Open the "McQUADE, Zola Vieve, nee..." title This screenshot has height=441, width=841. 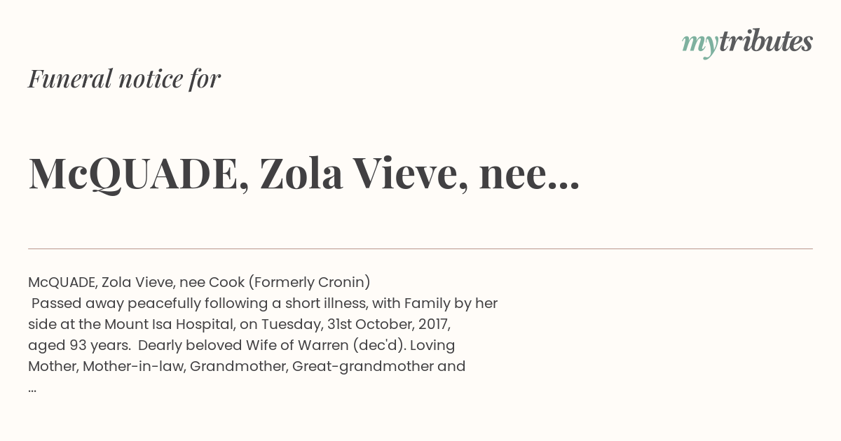304,173
